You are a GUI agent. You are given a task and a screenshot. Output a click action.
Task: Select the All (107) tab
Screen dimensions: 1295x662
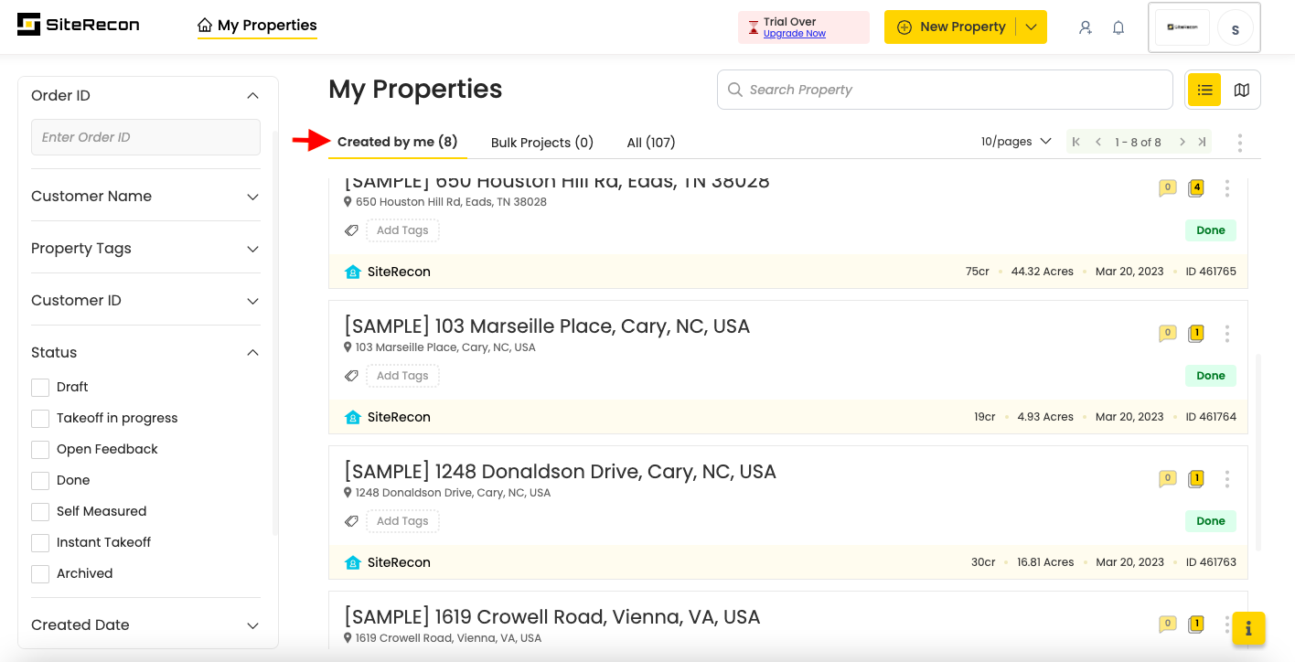[x=651, y=143]
